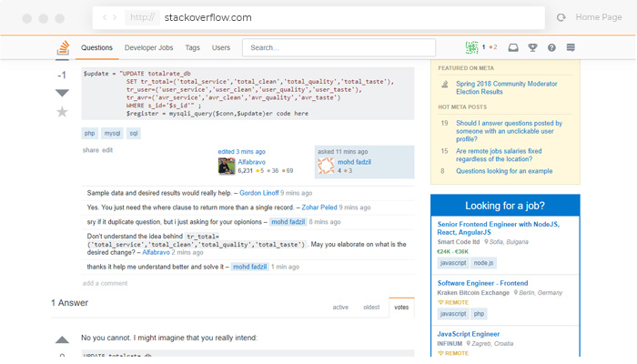Sort answers by oldest
This screenshot has height=364, width=637.
pyautogui.click(x=371, y=308)
